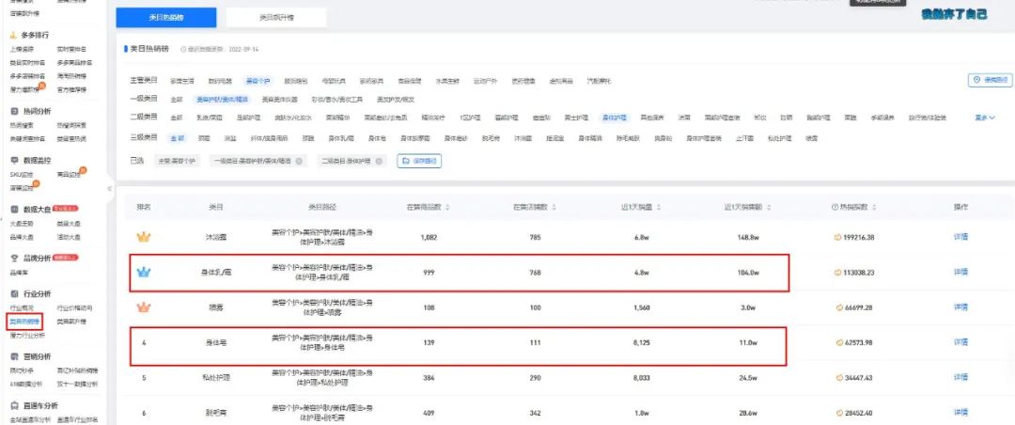1015x425 pixels.
Task: Click the 行业分析 section icon in sidebar
Action: 13,293
